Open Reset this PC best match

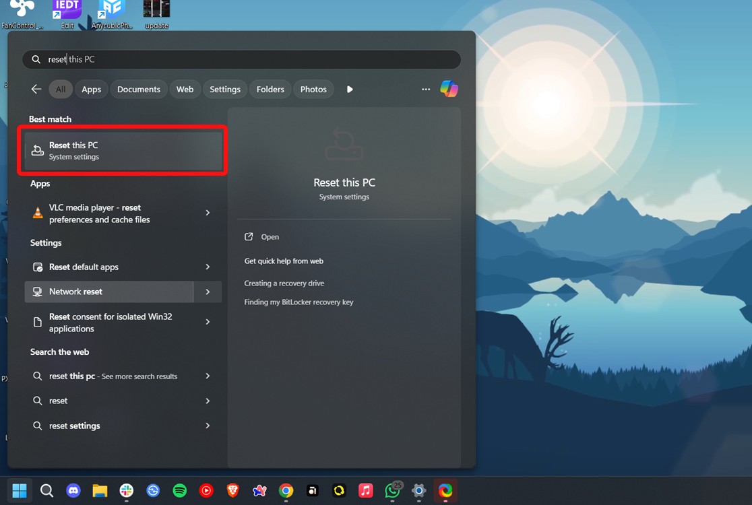[123, 149]
